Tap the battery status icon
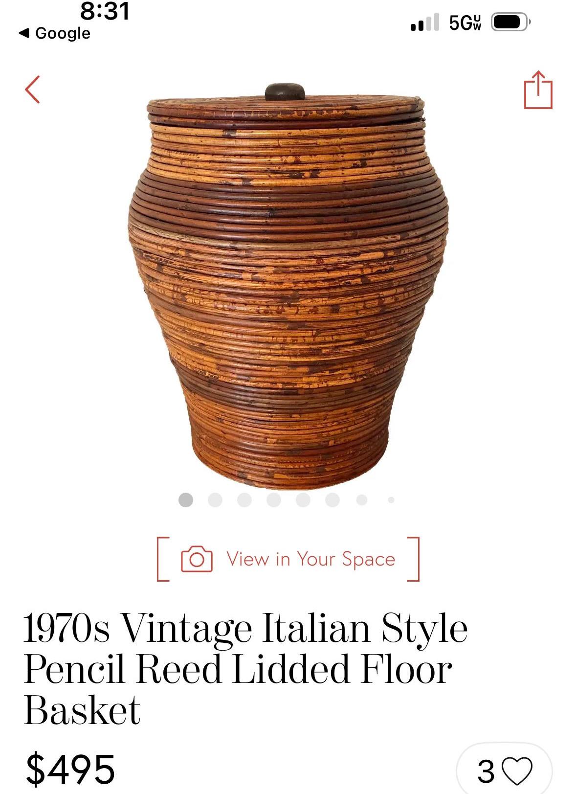The height and width of the screenshot is (794, 576). (x=510, y=22)
